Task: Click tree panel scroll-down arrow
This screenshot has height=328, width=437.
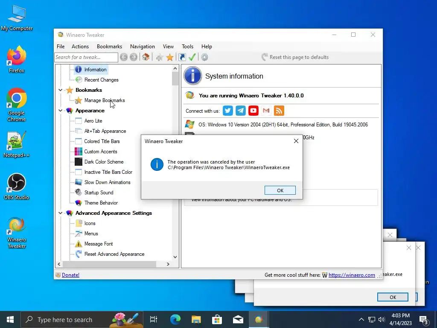Action: point(175,257)
